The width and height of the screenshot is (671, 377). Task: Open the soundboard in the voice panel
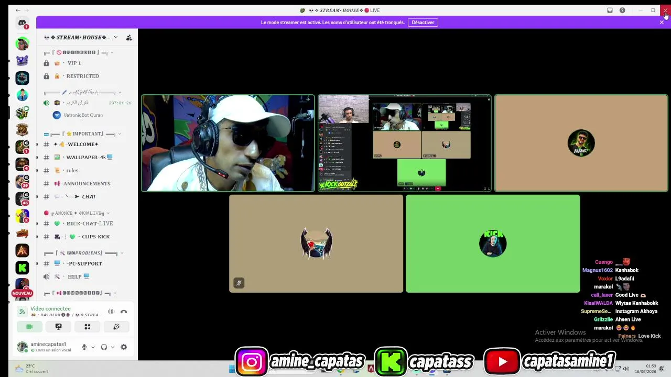pos(116,327)
